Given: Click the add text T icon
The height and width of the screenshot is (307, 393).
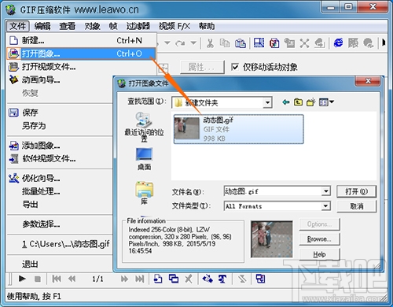Looking at the screenshot, I should [222, 279].
